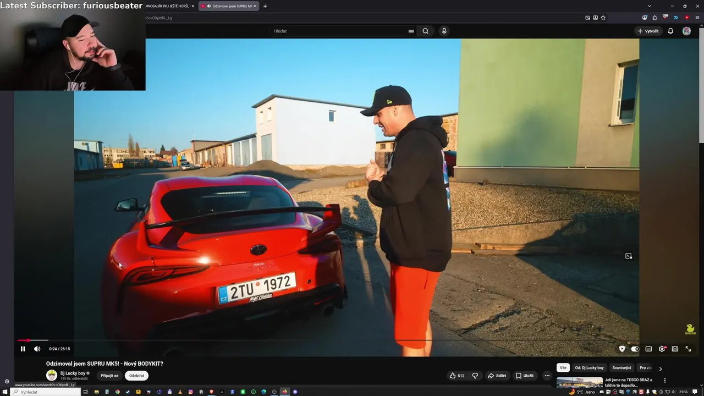
Task: Select the Související filter chip
Action: pyautogui.click(x=621, y=368)
